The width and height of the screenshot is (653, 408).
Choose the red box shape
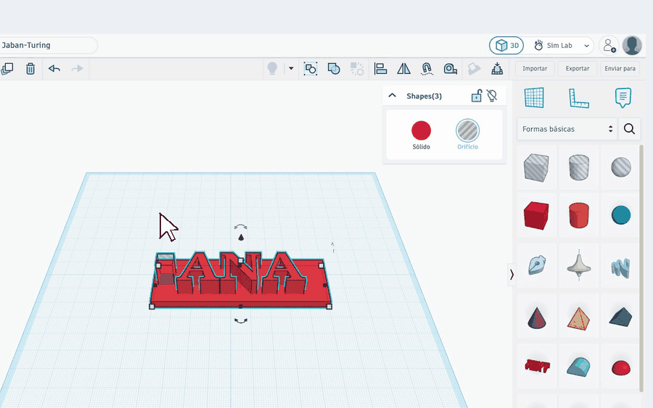pyautogui.click(x=536, y=215)
